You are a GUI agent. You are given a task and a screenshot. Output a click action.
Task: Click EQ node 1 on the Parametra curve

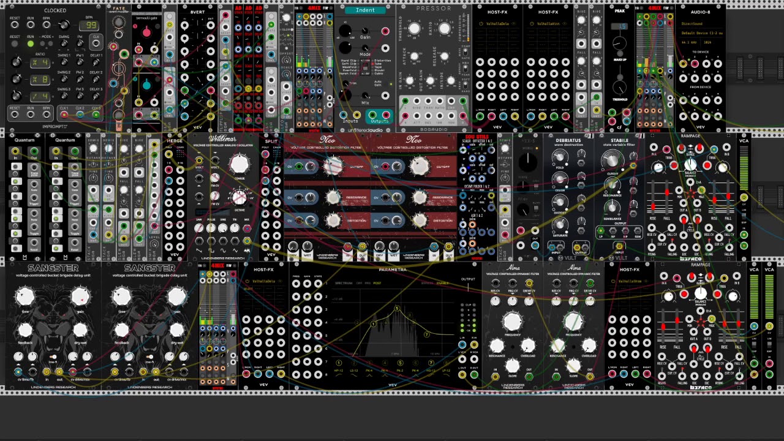pos(374,323)
